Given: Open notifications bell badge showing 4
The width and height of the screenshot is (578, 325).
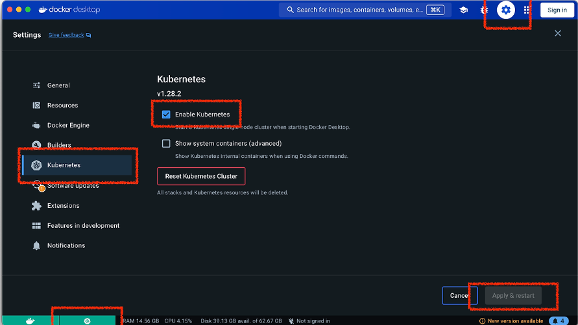Looking at the screenshot, I should click(559, 321).
